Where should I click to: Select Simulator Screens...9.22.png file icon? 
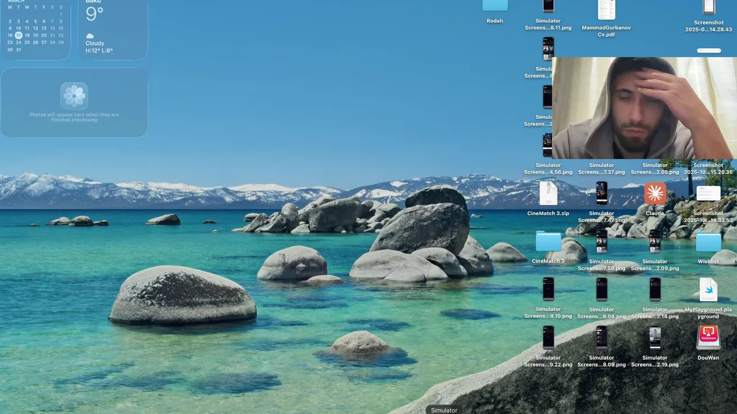[548, 338]
